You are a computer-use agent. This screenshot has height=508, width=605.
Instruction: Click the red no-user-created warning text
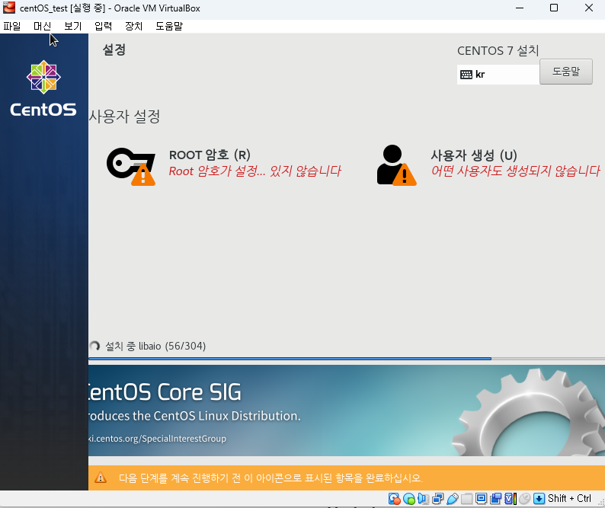click(516, 171)
